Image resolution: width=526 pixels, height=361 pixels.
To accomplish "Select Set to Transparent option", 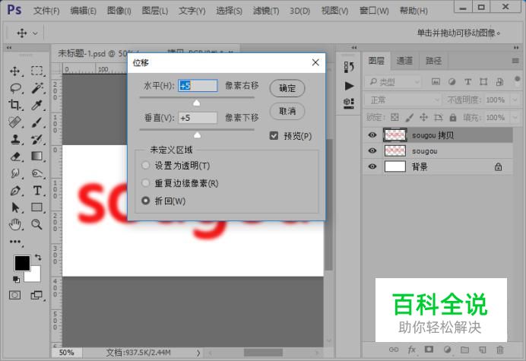I will click(146, 166).
